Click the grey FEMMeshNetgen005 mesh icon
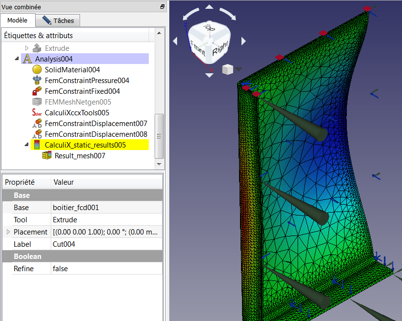402x321 pixels. [37, 102]
